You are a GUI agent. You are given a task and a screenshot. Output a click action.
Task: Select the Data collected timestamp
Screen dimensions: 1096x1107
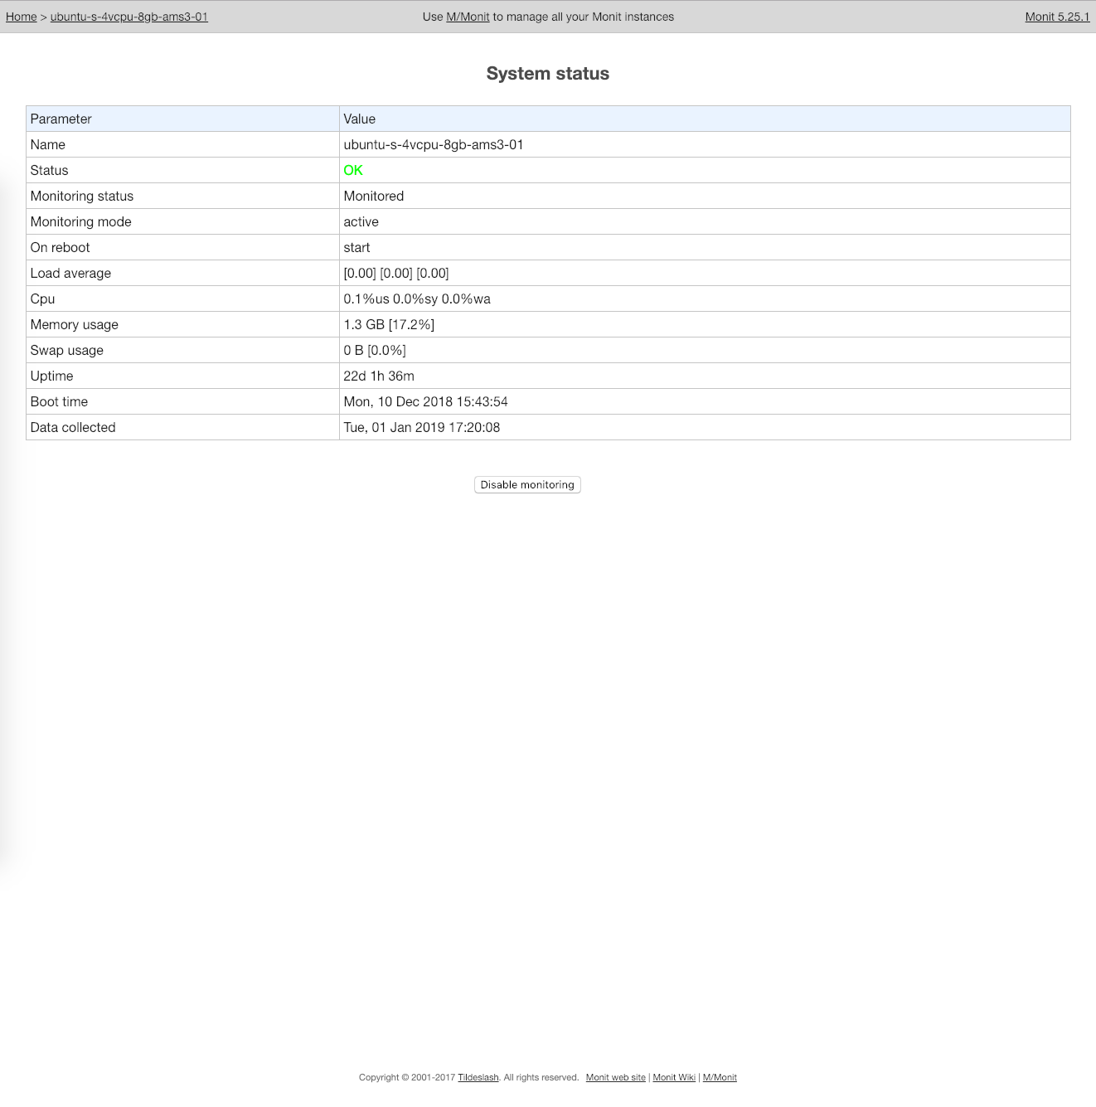tap(423, 427)
